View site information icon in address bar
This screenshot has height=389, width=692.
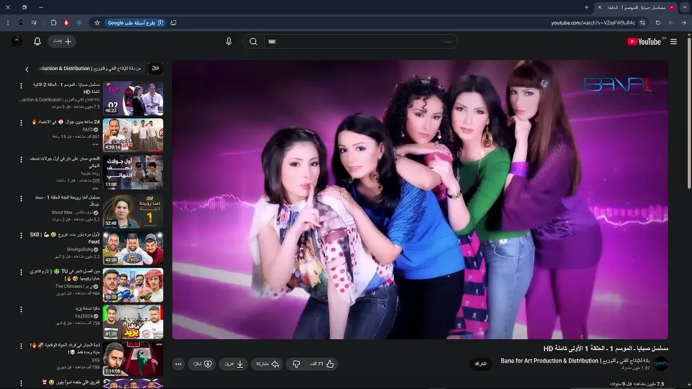(x=643, y=23)
